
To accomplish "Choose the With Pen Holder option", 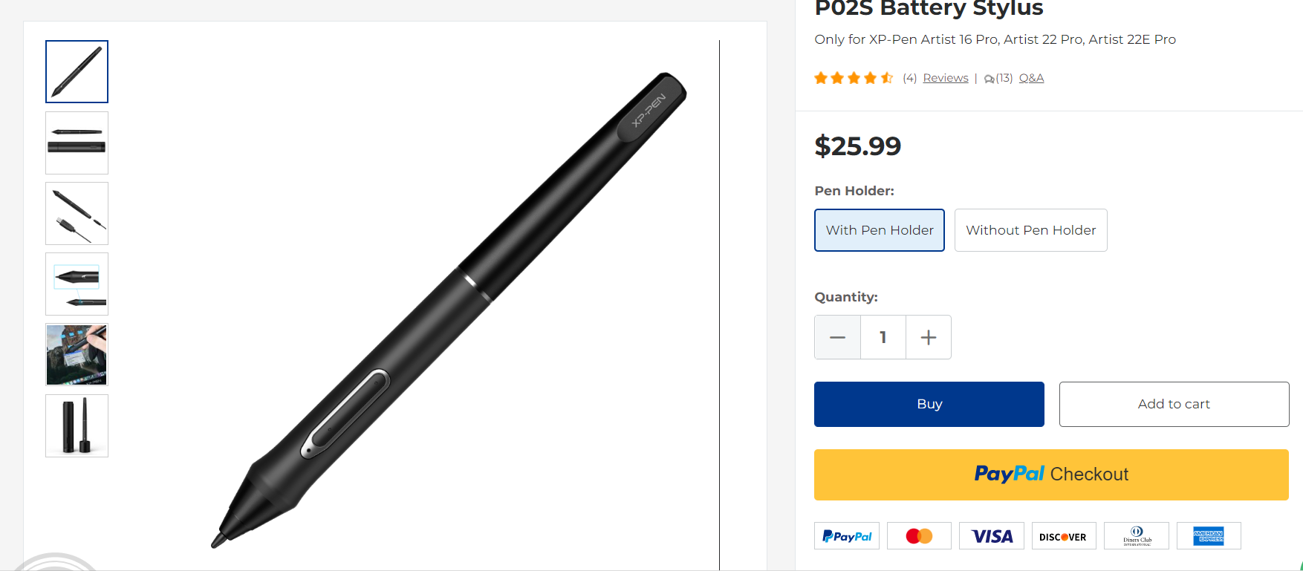I will (x=879, y=230).
